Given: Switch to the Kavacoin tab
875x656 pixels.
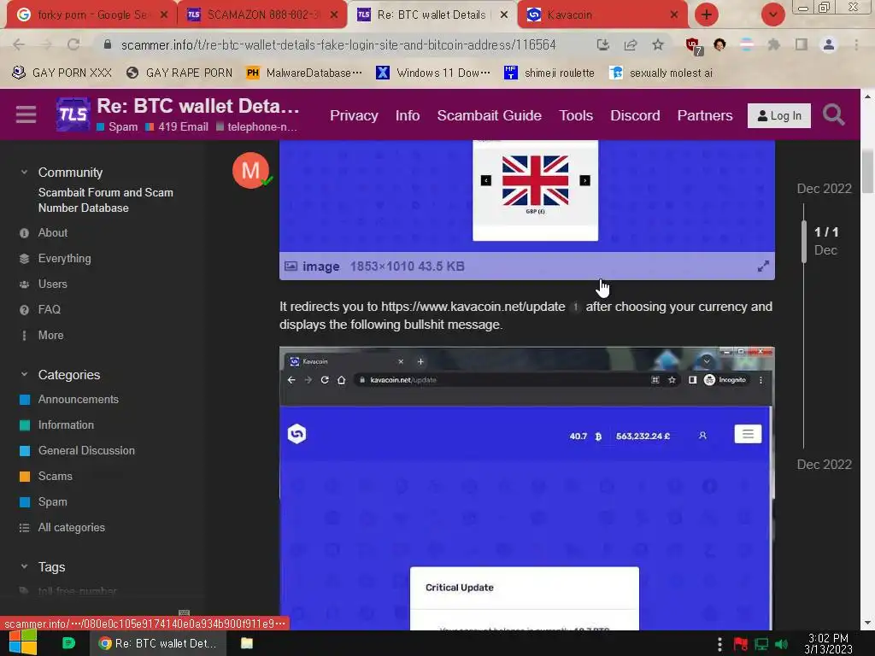Looking at the screenshot, I should click(x=602, y=15).
